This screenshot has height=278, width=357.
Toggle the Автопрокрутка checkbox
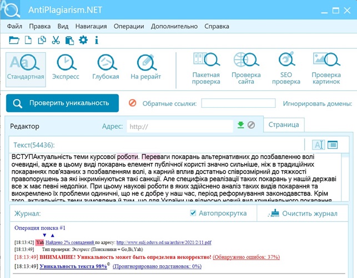point(193,213)
